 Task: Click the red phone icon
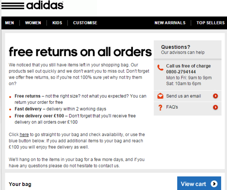[160, 68]
